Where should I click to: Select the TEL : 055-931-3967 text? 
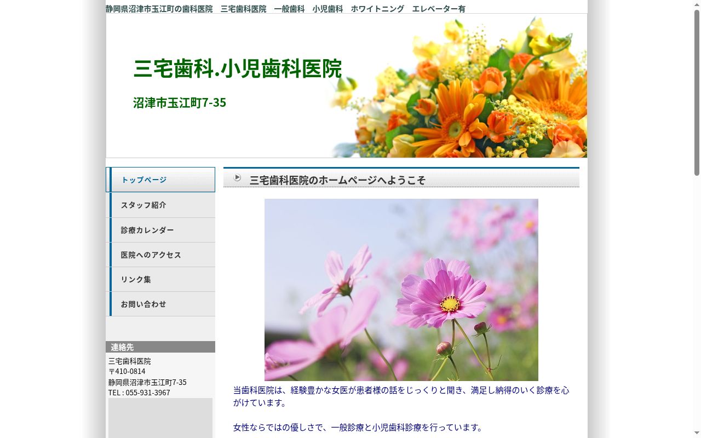click(139, 393)
